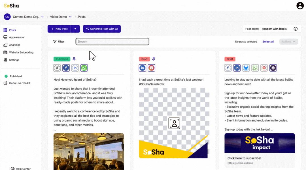This screenshot has width=306, height=170.
Task: Open the user account profile icon
Action: pos(300,6)
